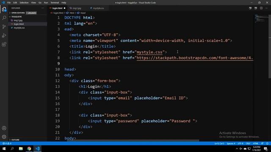Click the open preview to the side icon

pyautogui.click(x=256, y=8)
